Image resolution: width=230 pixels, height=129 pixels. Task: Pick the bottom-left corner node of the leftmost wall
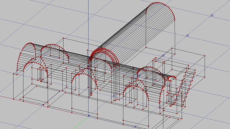[x=13, y=99]
